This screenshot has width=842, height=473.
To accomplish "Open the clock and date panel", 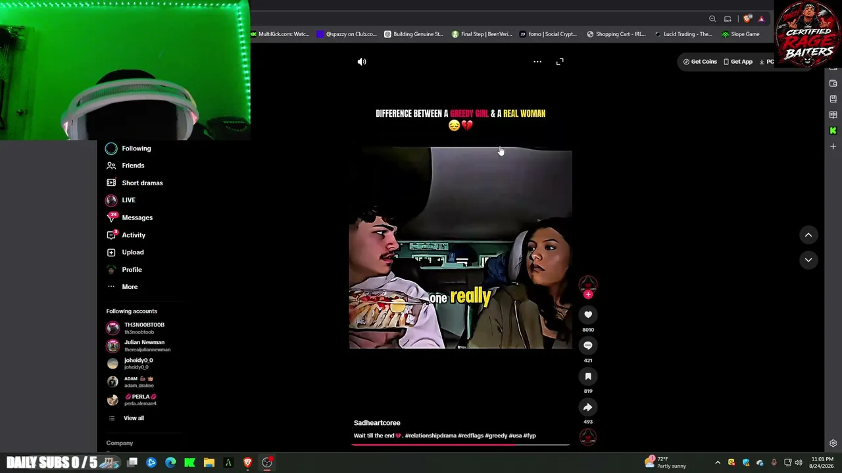I will pos(822,462).
